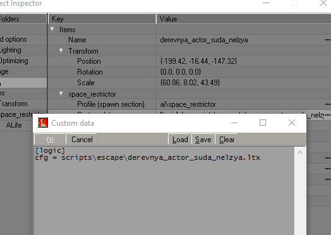Click the Value column header
The height and width of the screenshot is (235, 331).
click(244, 19)
